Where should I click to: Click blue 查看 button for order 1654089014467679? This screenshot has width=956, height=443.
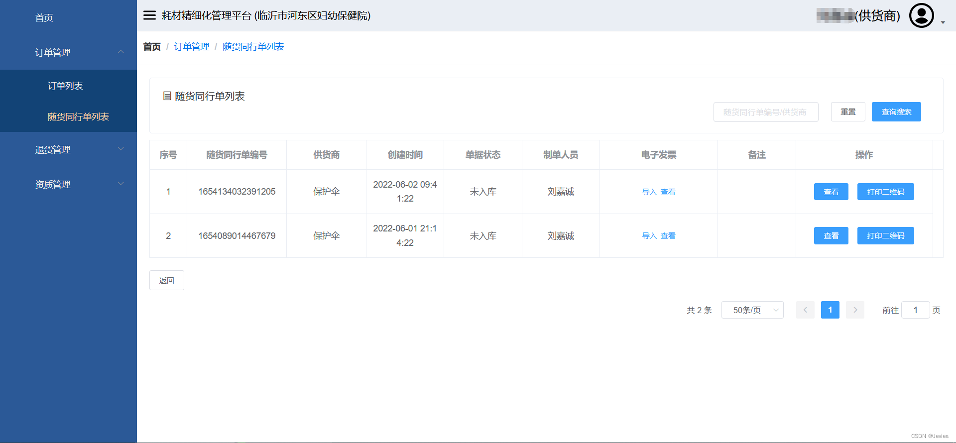tap(831, 235)
